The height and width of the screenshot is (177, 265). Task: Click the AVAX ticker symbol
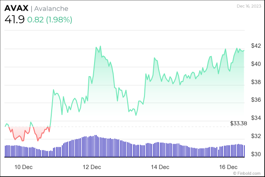tap(16, 9)
